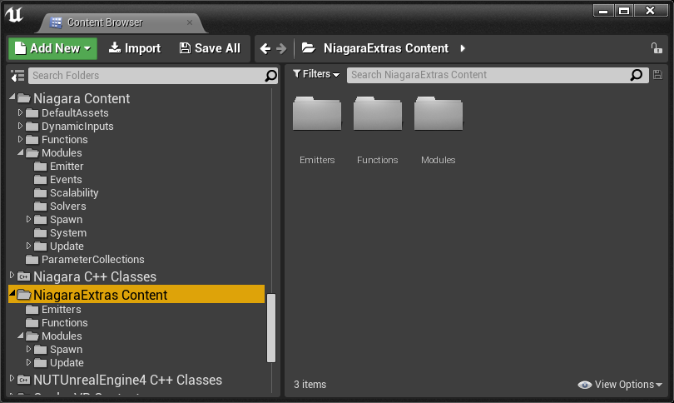Click the View Options eye icon
Image resolution: width=674 pixels, height=403 pixels.
(585, 385)
